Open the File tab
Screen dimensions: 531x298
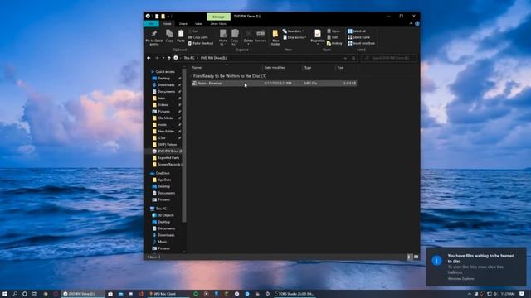(x=151, y=24)
